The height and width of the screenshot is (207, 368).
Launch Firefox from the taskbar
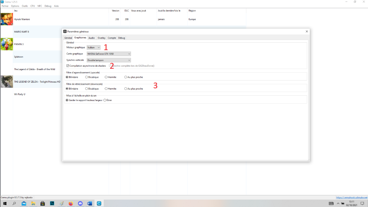tap(71, 204)
